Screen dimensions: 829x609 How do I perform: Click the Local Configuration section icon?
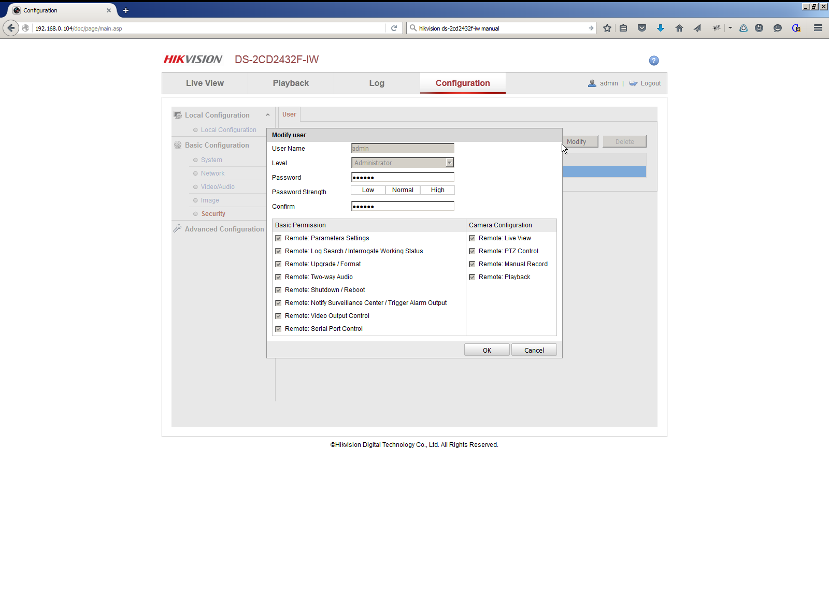pos(178,115)
